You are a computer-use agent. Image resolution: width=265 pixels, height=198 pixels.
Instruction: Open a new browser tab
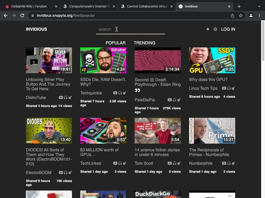239,6
